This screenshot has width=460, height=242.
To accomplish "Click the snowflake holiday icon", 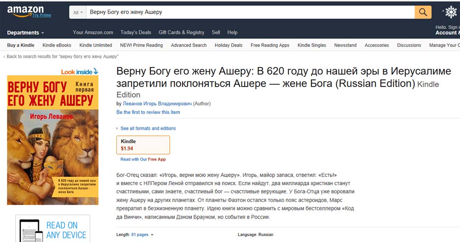I will tap(451, 12).
